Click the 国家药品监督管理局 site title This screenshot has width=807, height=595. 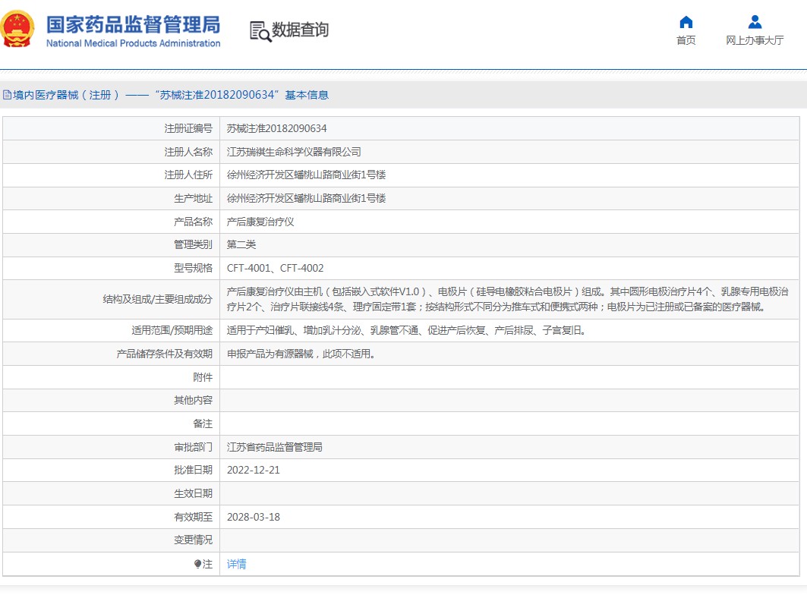[133, 24]
